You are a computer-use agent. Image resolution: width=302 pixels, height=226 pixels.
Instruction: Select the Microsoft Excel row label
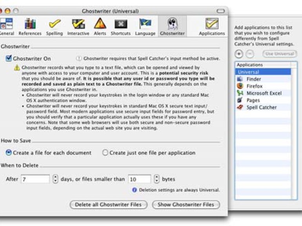[x=264, y=93]
